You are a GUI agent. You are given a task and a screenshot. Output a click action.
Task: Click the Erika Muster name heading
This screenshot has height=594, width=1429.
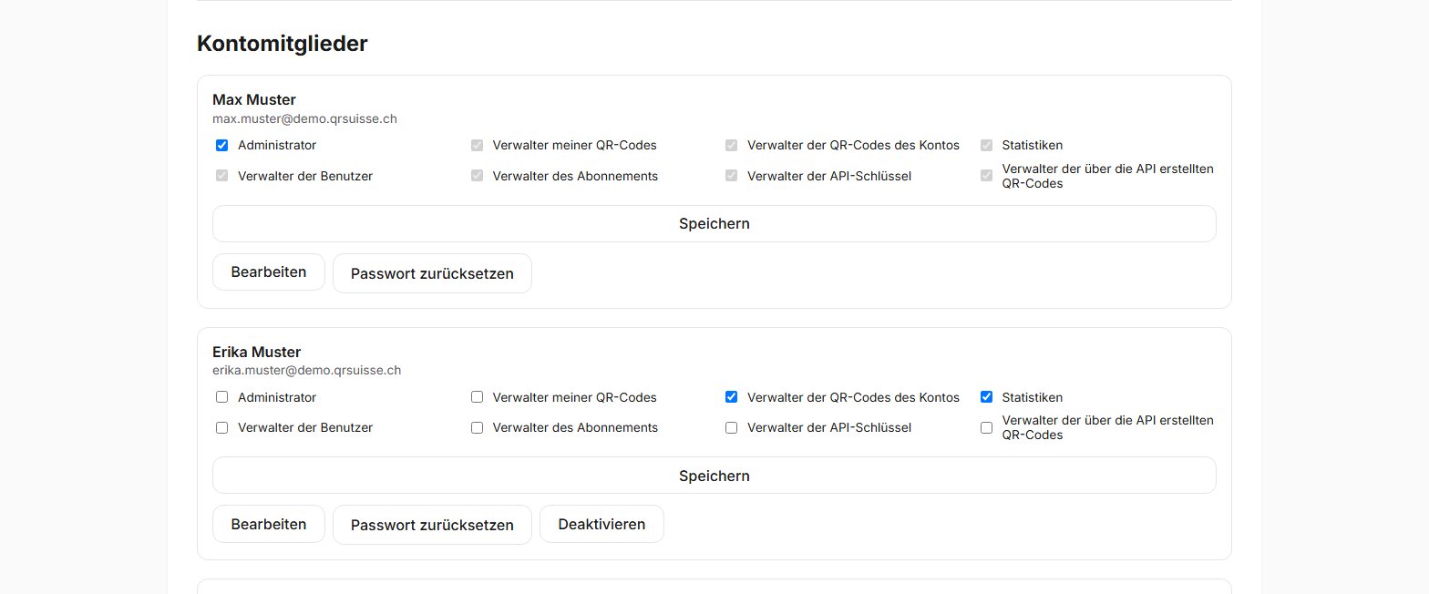pyautogui.click(x=257, y=352)
